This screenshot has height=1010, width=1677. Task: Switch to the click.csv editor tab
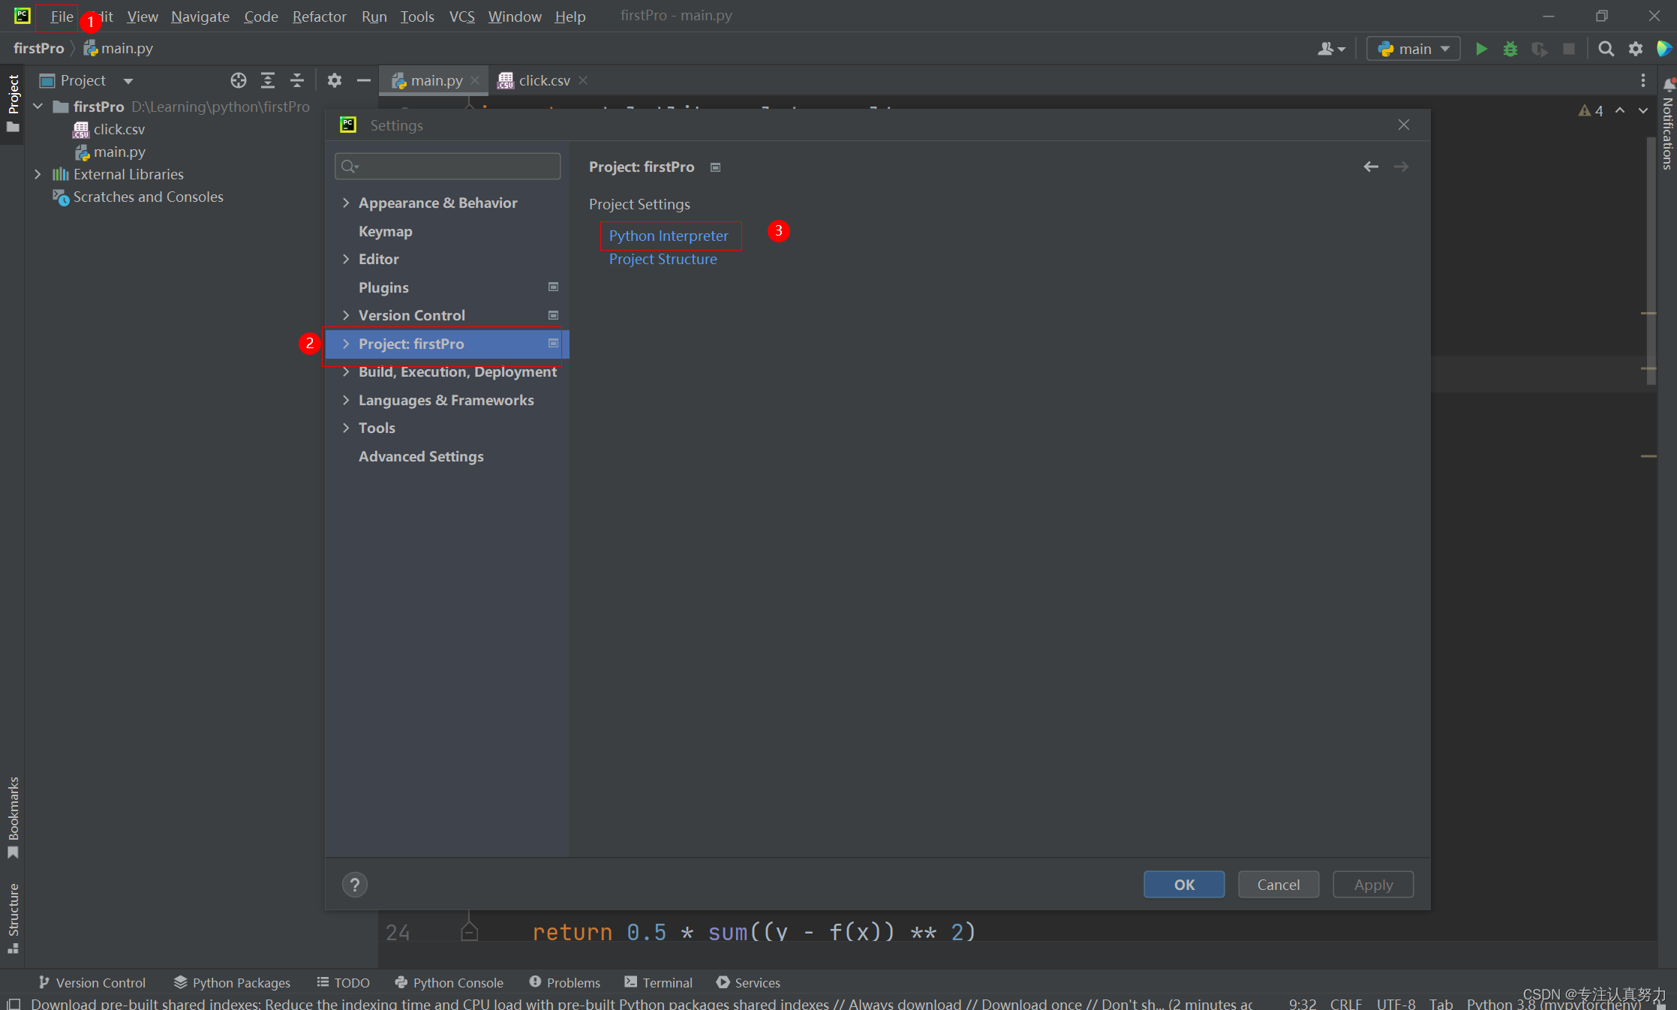tap(543, 80)
